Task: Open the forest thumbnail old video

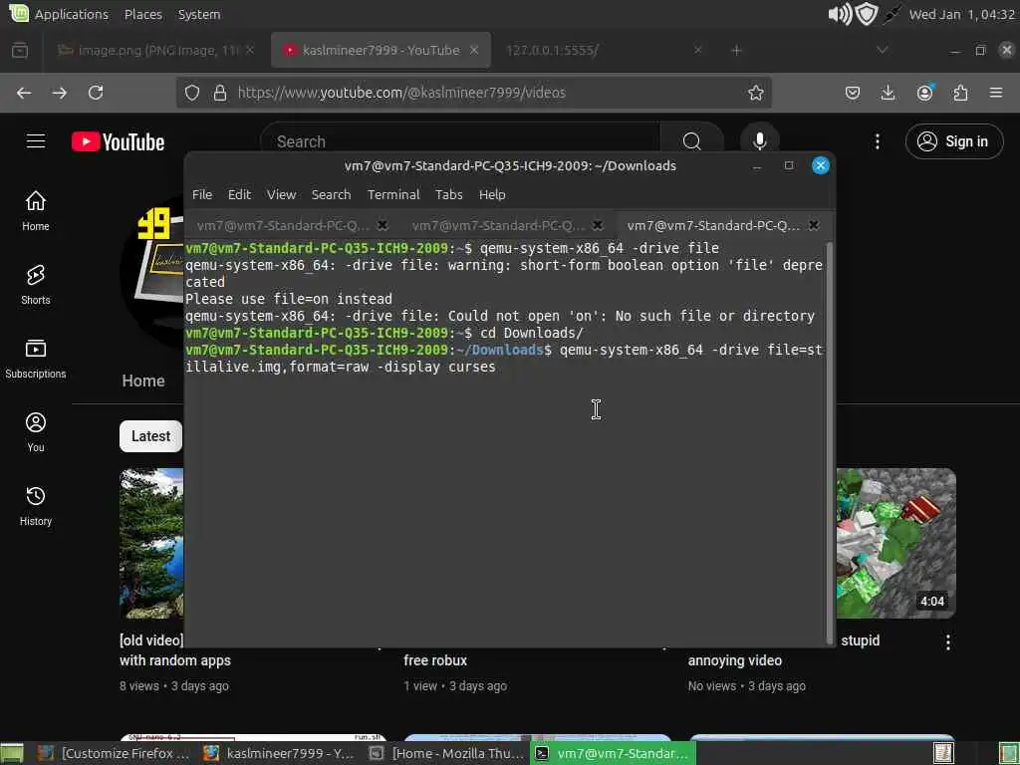Action: click(151, 543)
